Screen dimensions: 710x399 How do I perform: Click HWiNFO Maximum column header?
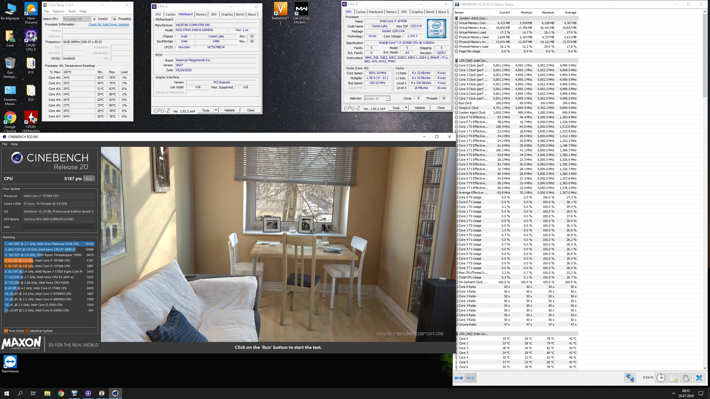(x=545, y=12)
